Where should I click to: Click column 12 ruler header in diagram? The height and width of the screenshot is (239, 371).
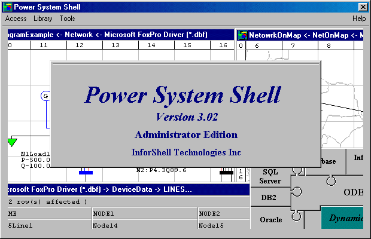click(85, 45)
